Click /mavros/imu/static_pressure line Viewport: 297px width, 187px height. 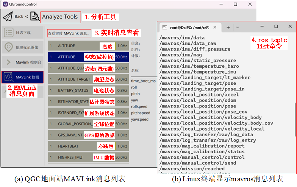tap(198, 61)
